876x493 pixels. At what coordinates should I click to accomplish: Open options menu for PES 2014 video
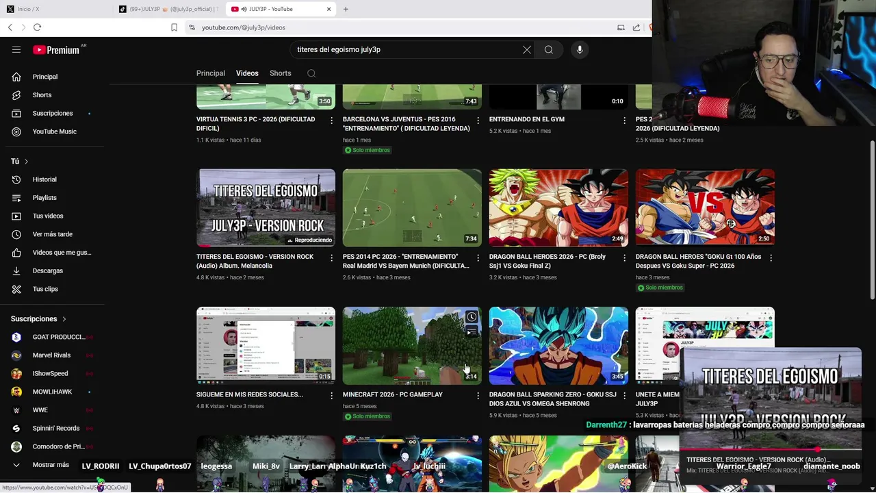478,257
